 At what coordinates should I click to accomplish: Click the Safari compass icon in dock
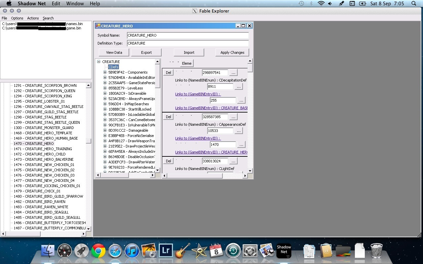[x=115, y=251]
